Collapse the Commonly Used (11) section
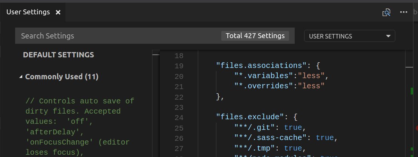 59,77
